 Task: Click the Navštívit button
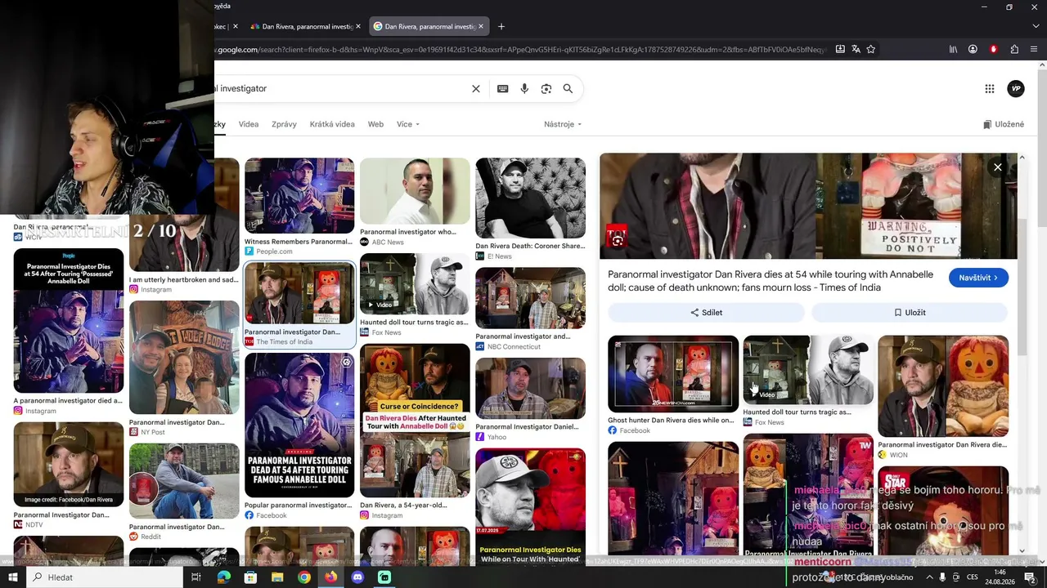click(x=978, y=278)
